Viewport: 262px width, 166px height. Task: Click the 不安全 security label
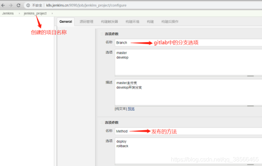[37, 5]
